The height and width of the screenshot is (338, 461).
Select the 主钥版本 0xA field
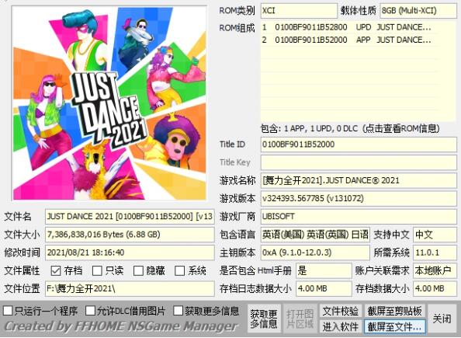coord(315,253)
